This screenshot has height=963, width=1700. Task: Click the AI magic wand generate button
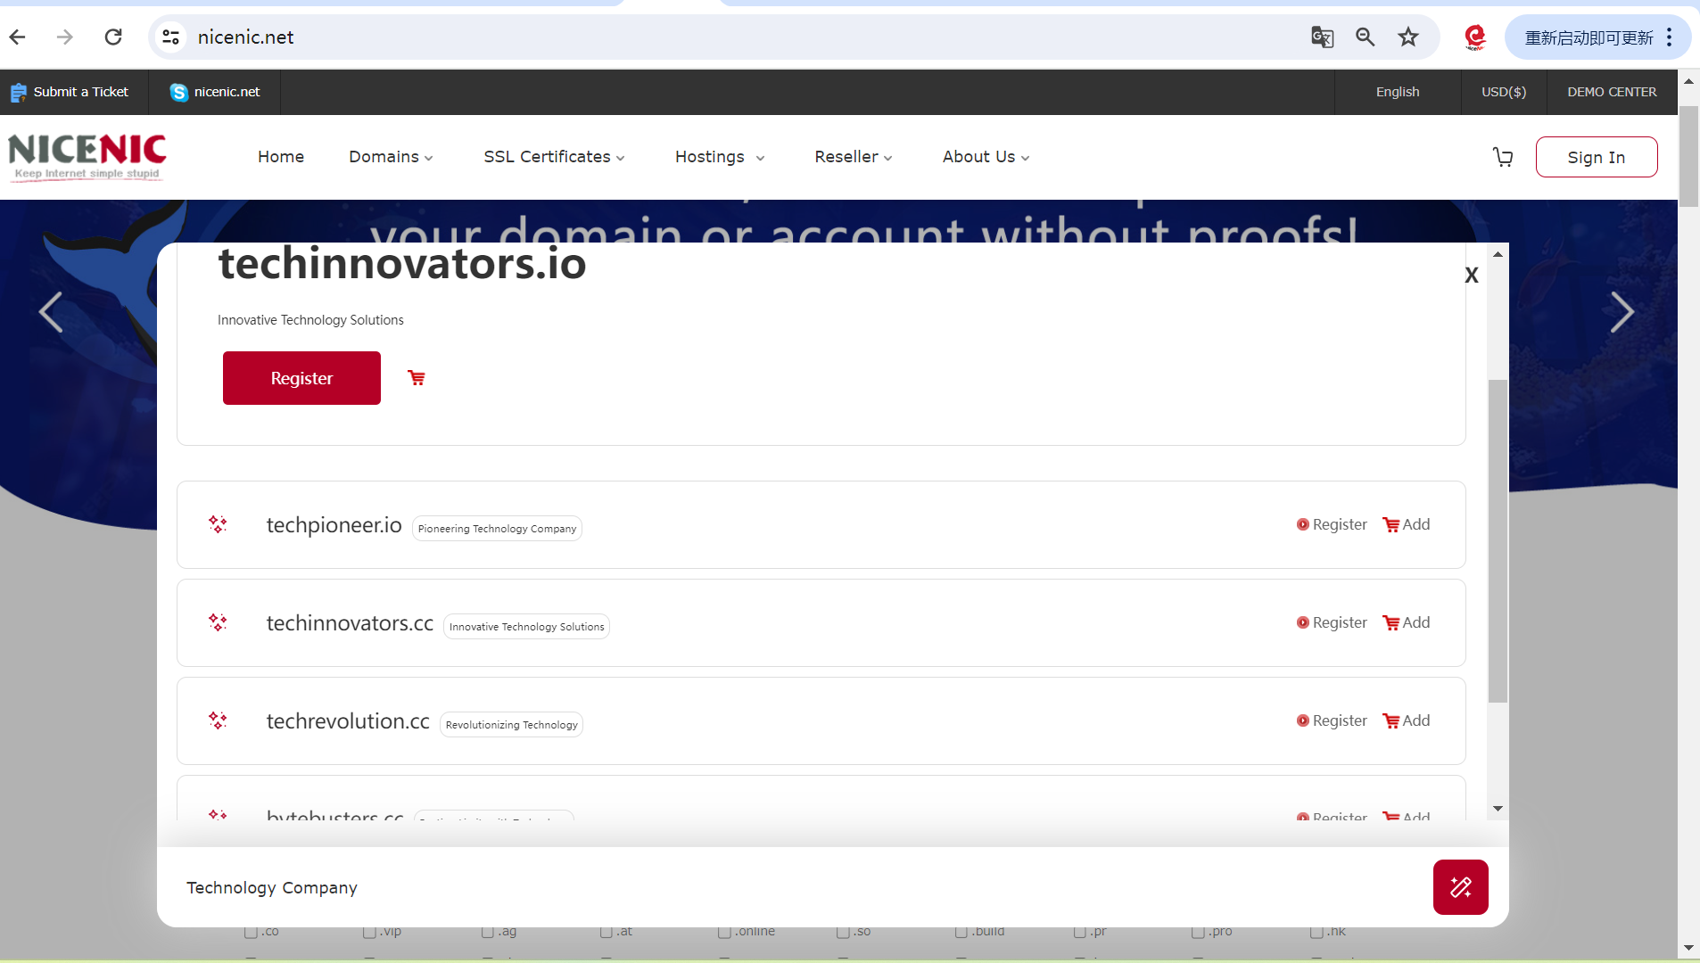(1461, 887)
